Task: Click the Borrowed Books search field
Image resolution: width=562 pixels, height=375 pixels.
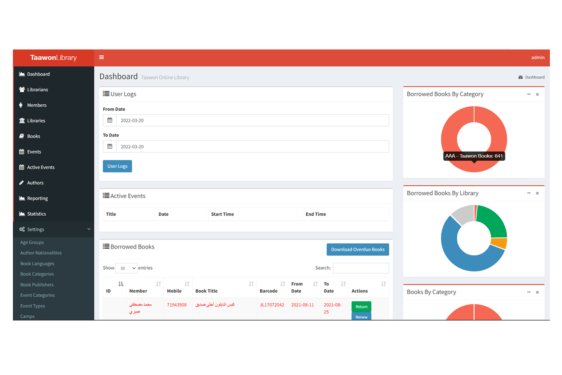Action: [361, 268]
